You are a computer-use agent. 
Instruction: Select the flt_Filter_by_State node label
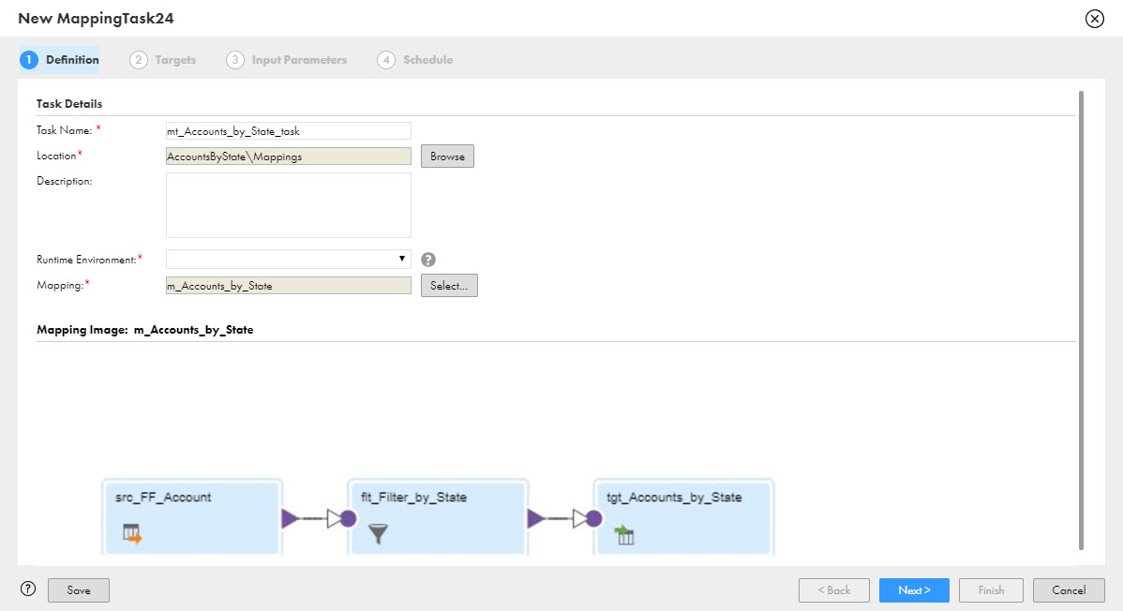point(414,497)
